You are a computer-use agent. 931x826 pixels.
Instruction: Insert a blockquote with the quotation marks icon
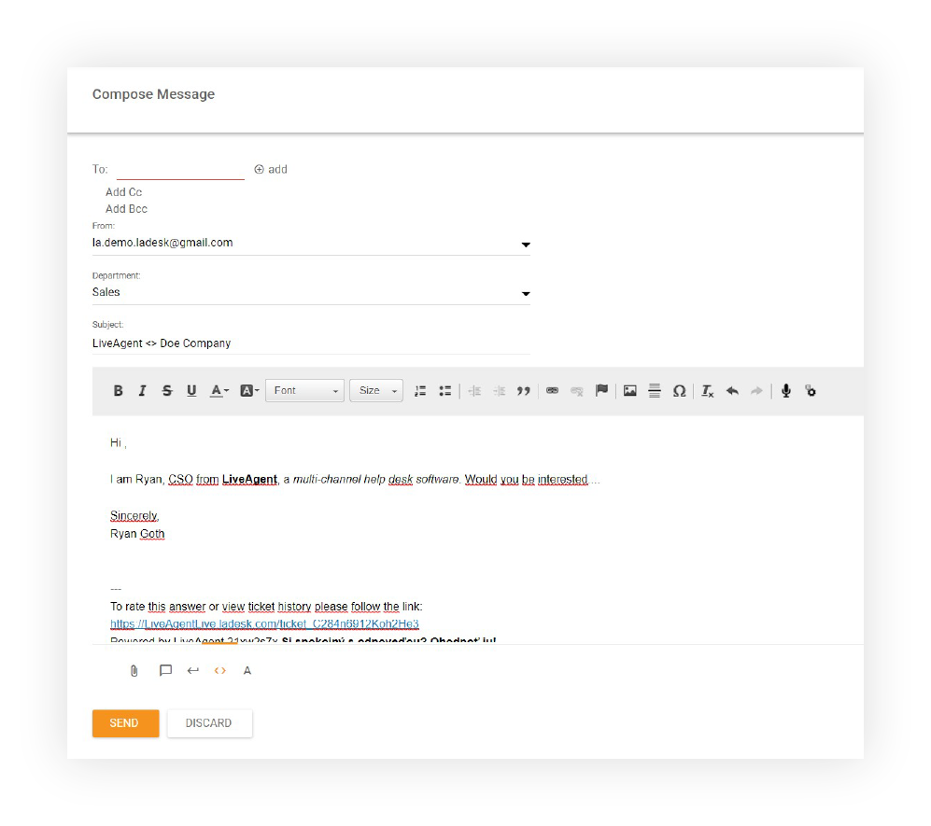[524, 390]
